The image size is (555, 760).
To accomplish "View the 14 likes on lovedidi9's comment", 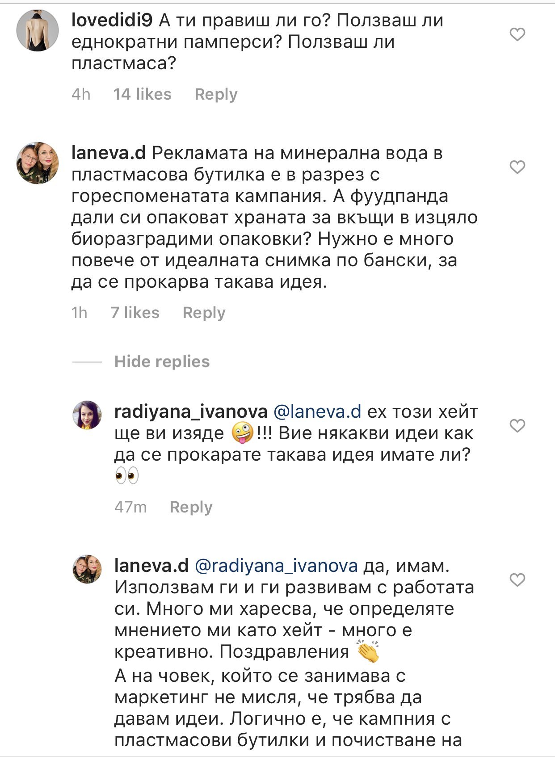I will (142, 94).
